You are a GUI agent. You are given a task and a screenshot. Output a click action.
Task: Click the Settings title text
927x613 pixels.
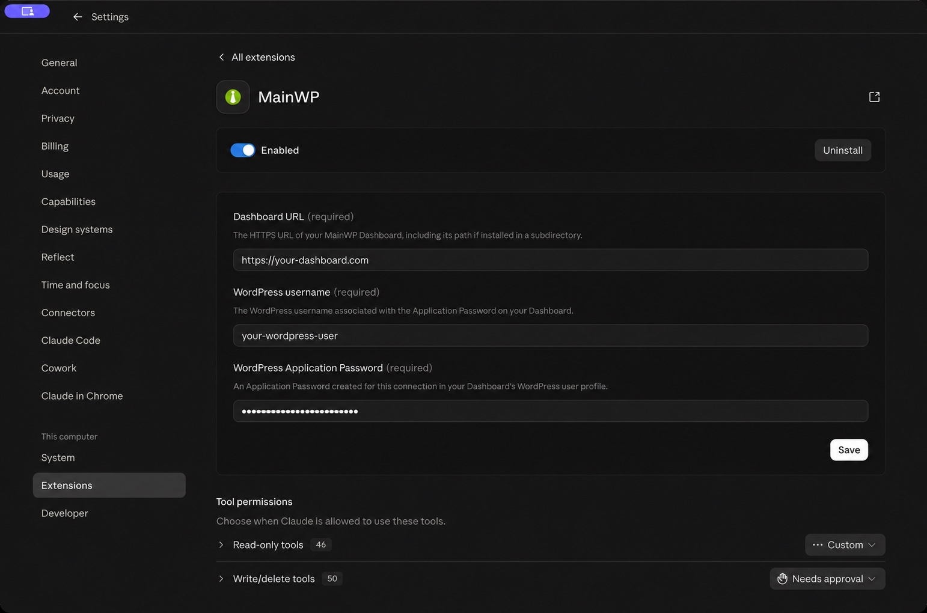click(x=110, y=17)
